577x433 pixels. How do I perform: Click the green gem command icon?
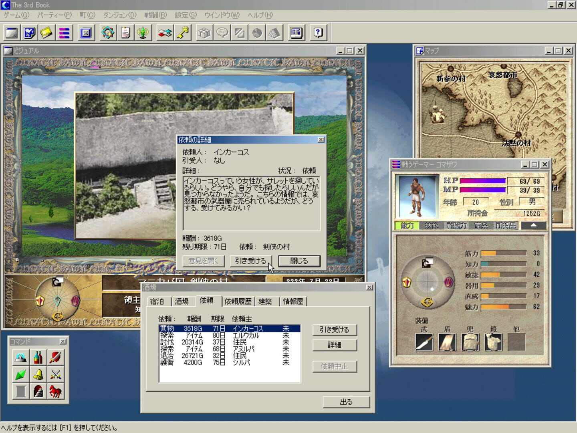[x=21, y=375]
